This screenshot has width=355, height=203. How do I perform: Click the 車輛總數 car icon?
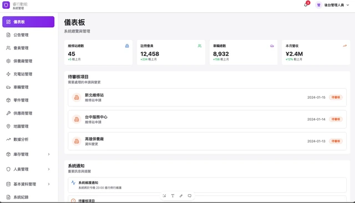click(272, 46)
